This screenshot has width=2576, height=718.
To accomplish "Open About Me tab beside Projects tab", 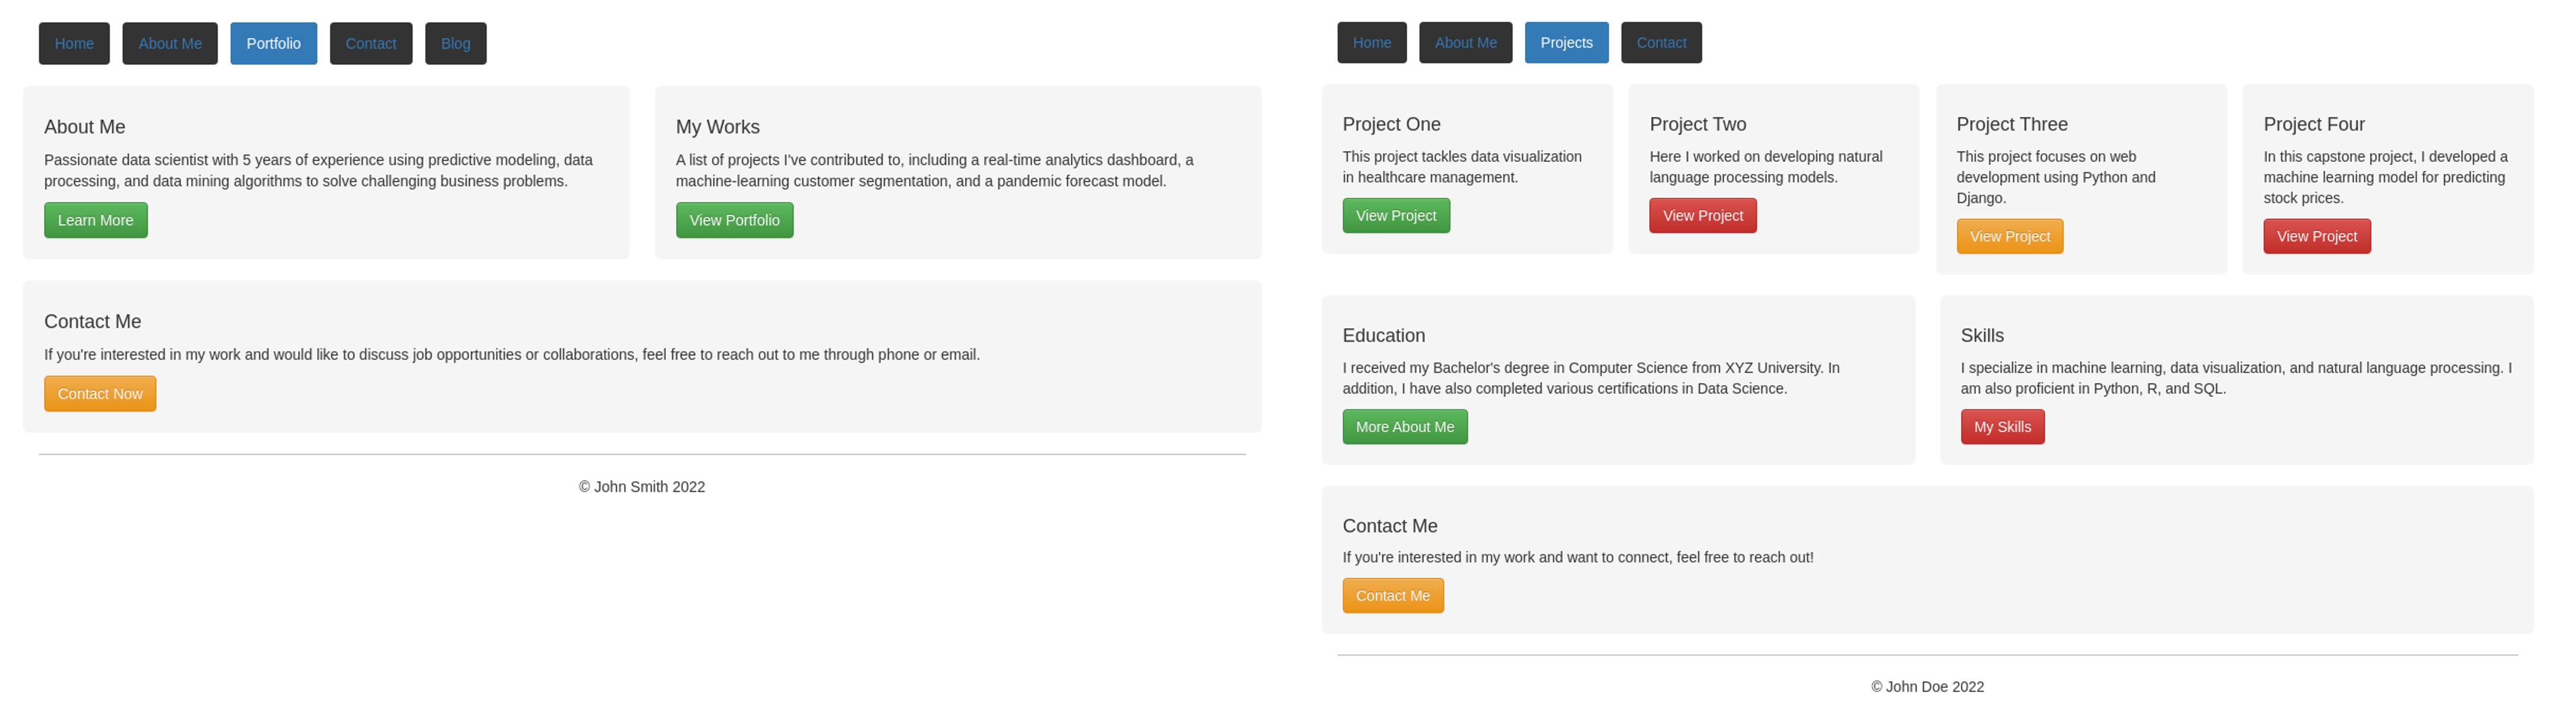I will point(1465,43).
